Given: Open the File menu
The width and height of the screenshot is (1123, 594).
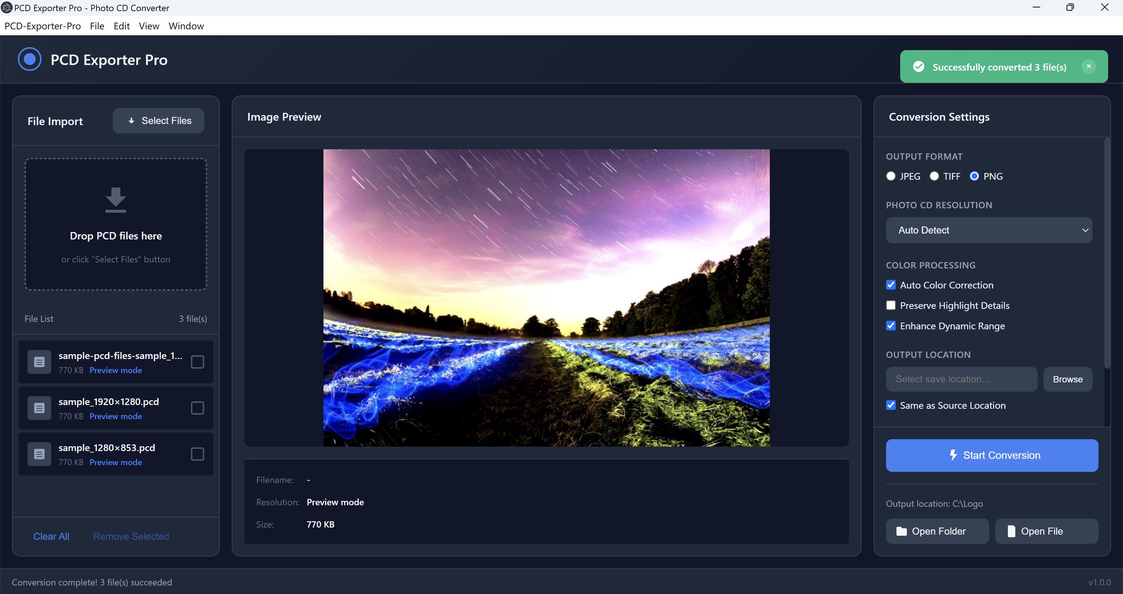Looking at the screenshot, I should coord(97,26).
